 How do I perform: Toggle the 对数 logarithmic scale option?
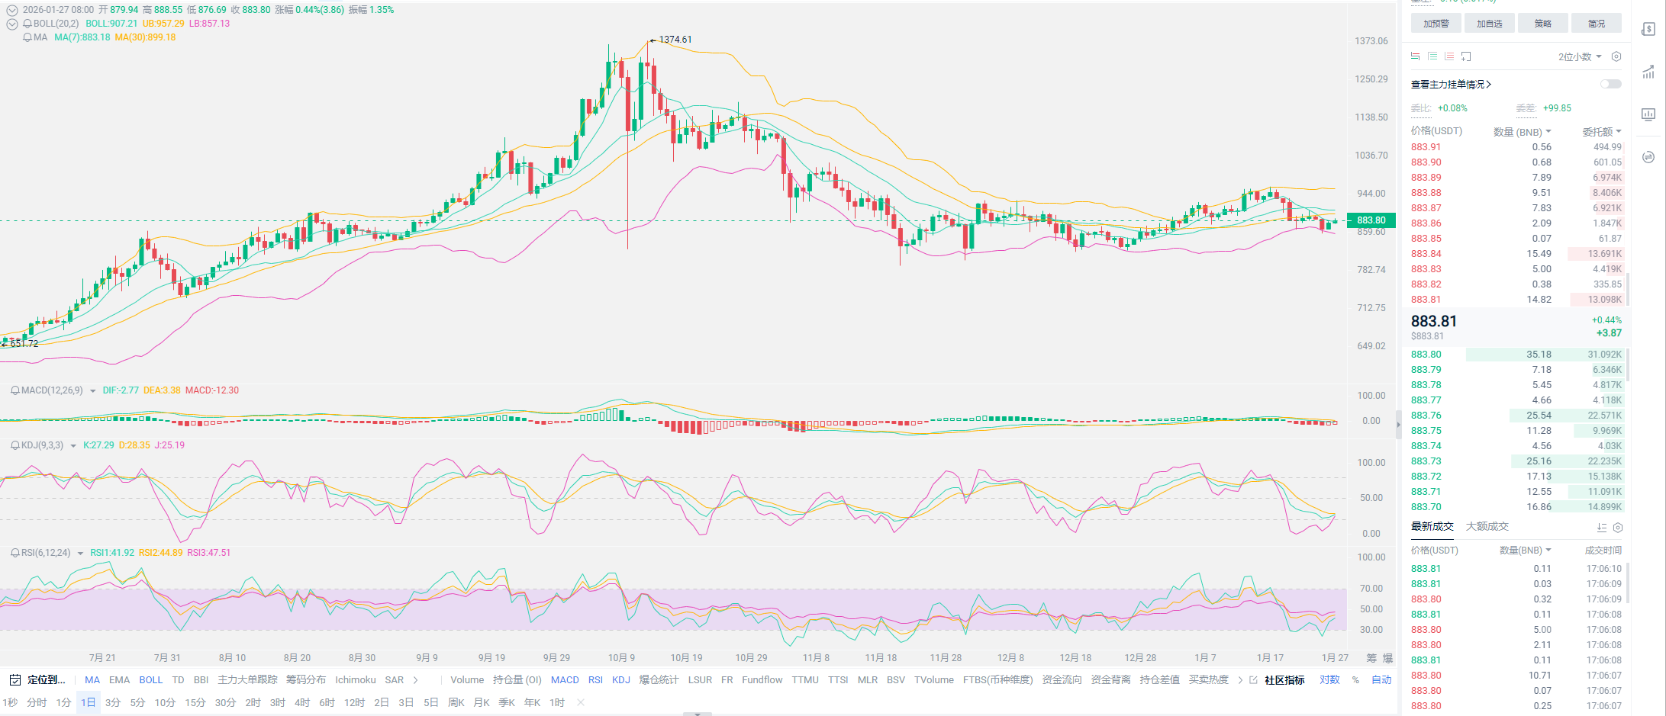click(x=1329, y=679)
